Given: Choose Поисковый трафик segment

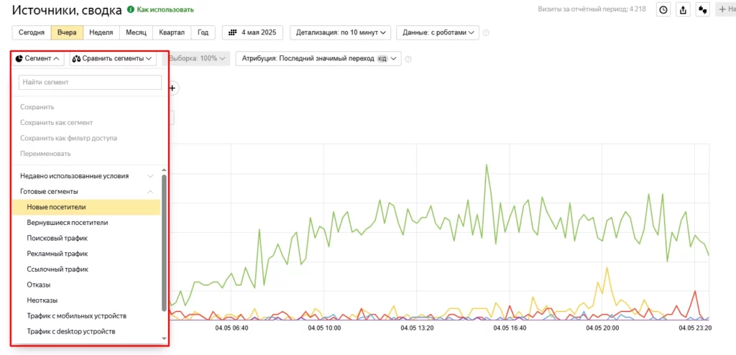Looking at the screenshot, I should (57, 238).
